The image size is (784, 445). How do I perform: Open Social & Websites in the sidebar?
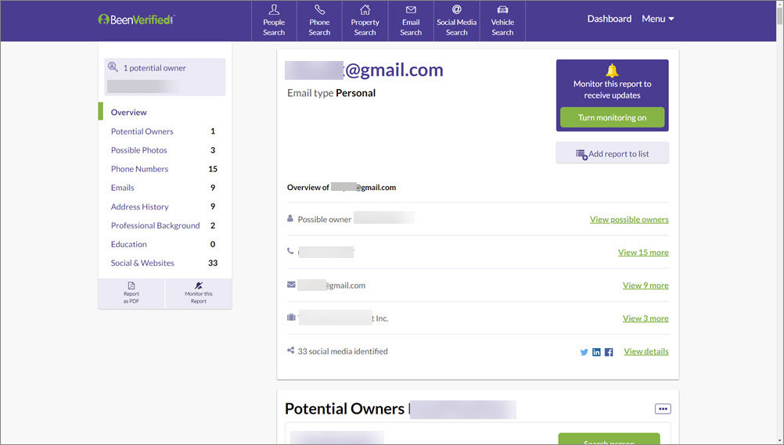(x=142, y=263)
